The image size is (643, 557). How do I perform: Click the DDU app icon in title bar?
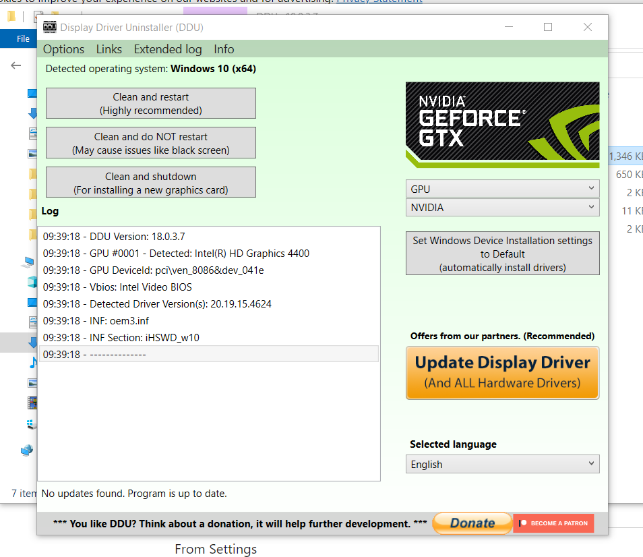(50, 27)
